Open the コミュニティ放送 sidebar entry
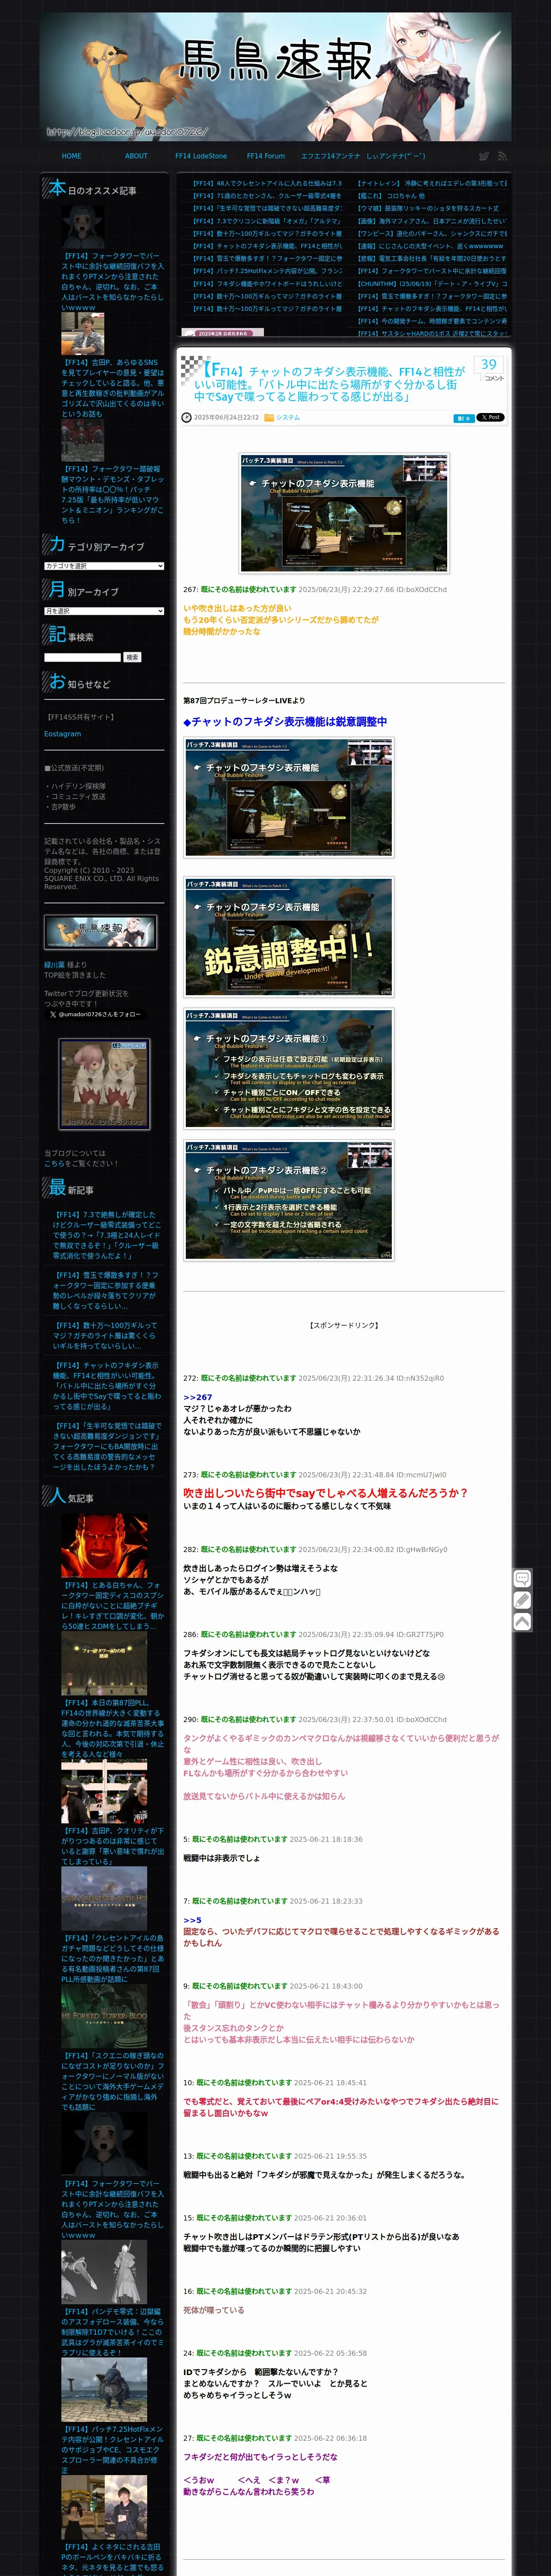Viewport: 551px width, 2576px height. point(75,796)
